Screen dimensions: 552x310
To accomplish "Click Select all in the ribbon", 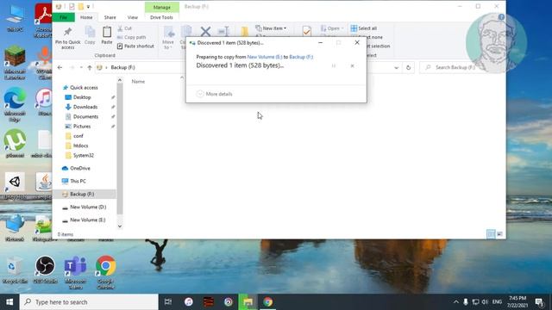I will [364, 28].
